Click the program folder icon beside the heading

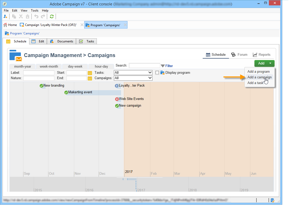click(x=16, y=55)
